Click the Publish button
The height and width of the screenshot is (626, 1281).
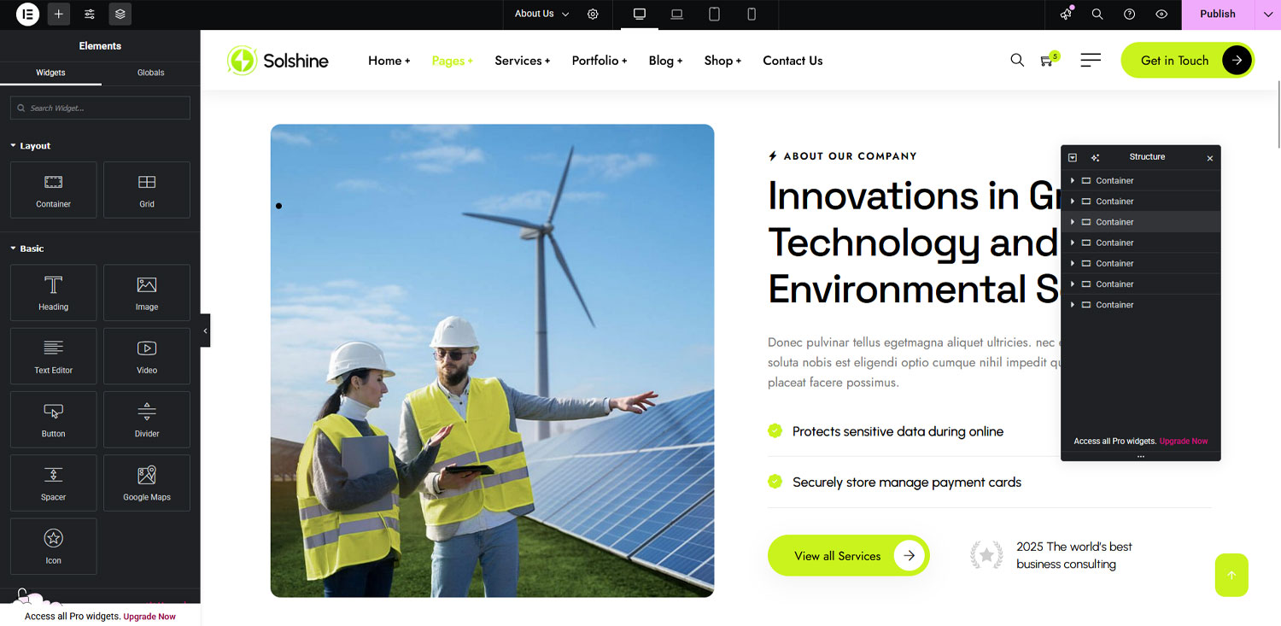click(x=1217, y=15)
